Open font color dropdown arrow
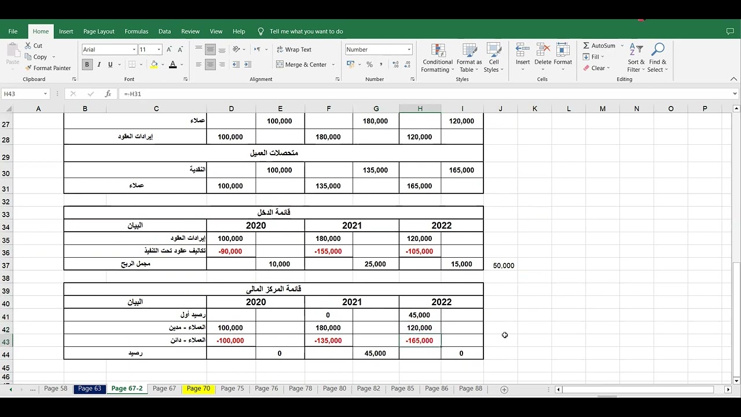Viewport: 741px width, 417px height. 182,65
